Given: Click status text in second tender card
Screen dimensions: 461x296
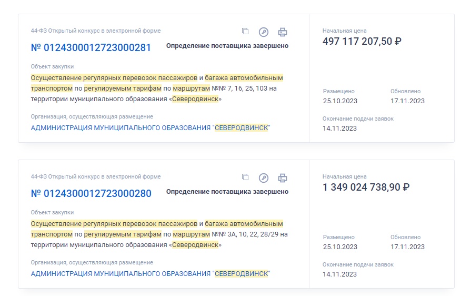Looking at the screenshot, I should [x=227, y=192].
